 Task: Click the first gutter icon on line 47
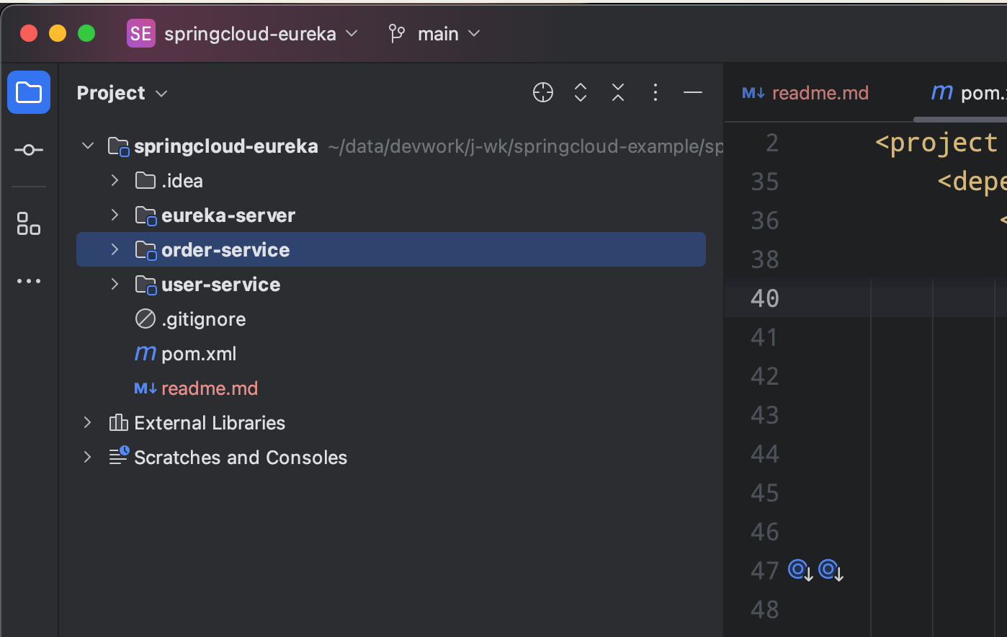tap(799, 569)
